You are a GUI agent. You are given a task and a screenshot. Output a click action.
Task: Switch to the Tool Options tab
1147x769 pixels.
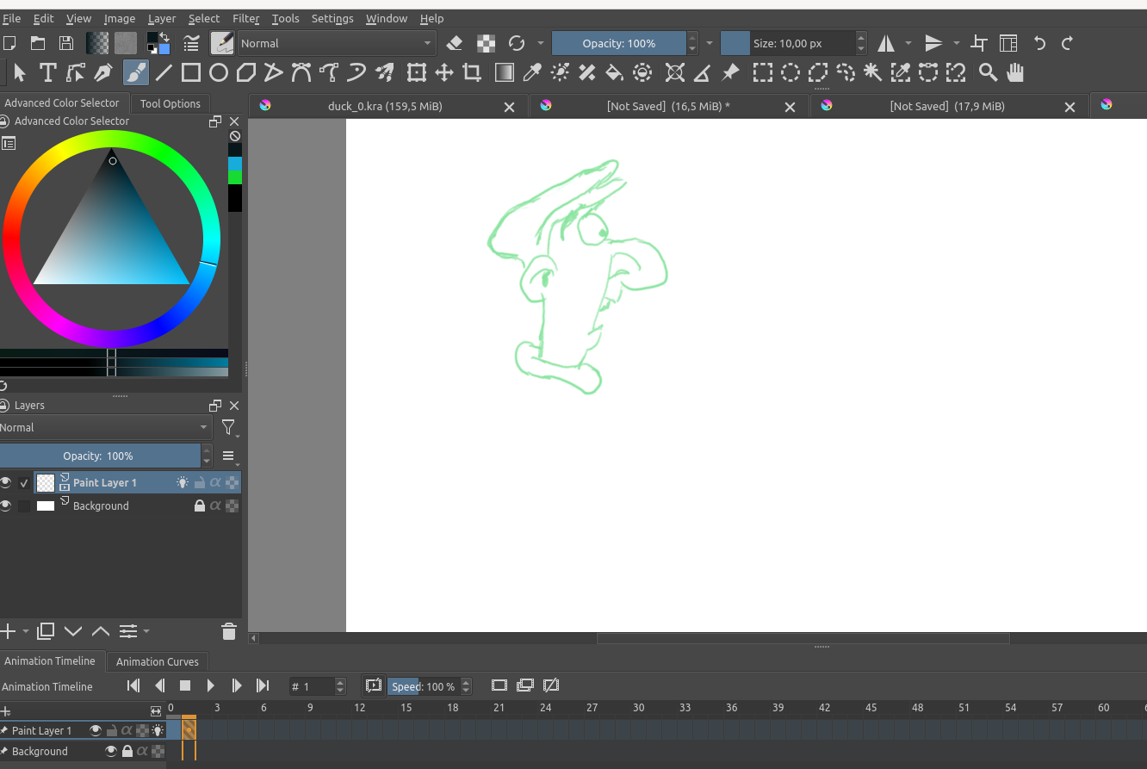170,103
